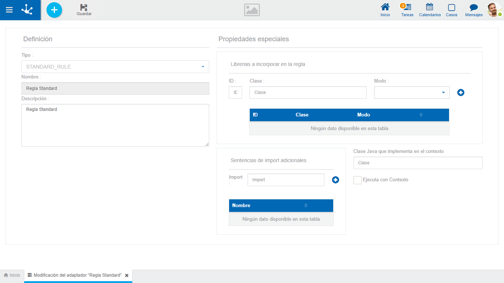
Task: Open the Modo dropdown
Action: click(x=412, y=92)
